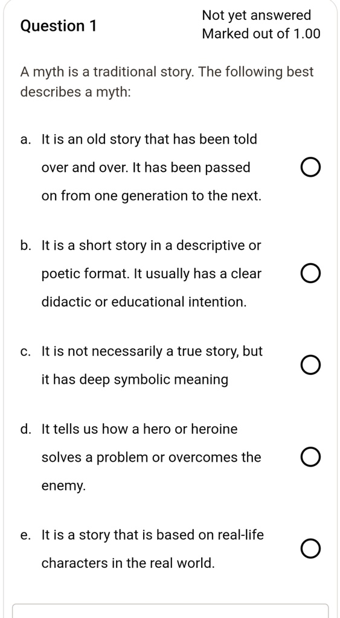Click the answer text about 'real-life characters'
This screenshot has width=340, height=618.
coord(153,549)
